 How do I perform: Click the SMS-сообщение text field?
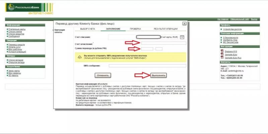pos(147,66)
